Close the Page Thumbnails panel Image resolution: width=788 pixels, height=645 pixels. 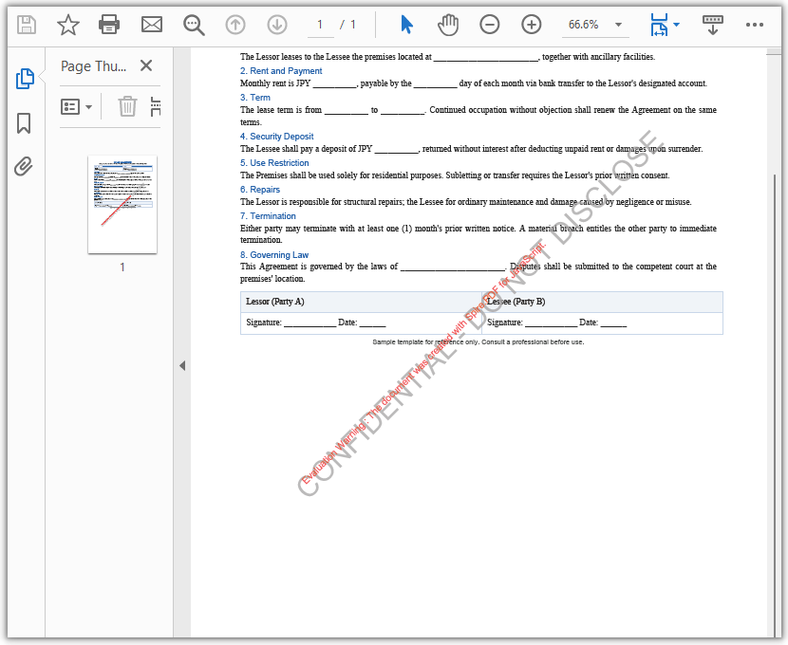tap(146, 65)
